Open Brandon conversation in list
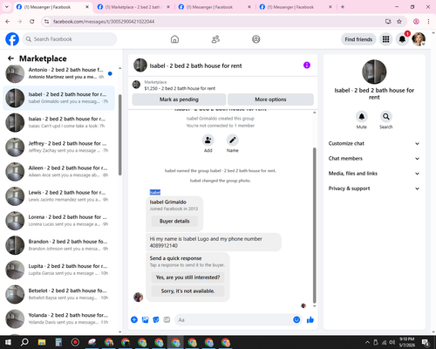Screen dimensions: 436x349 click(59, 245)
